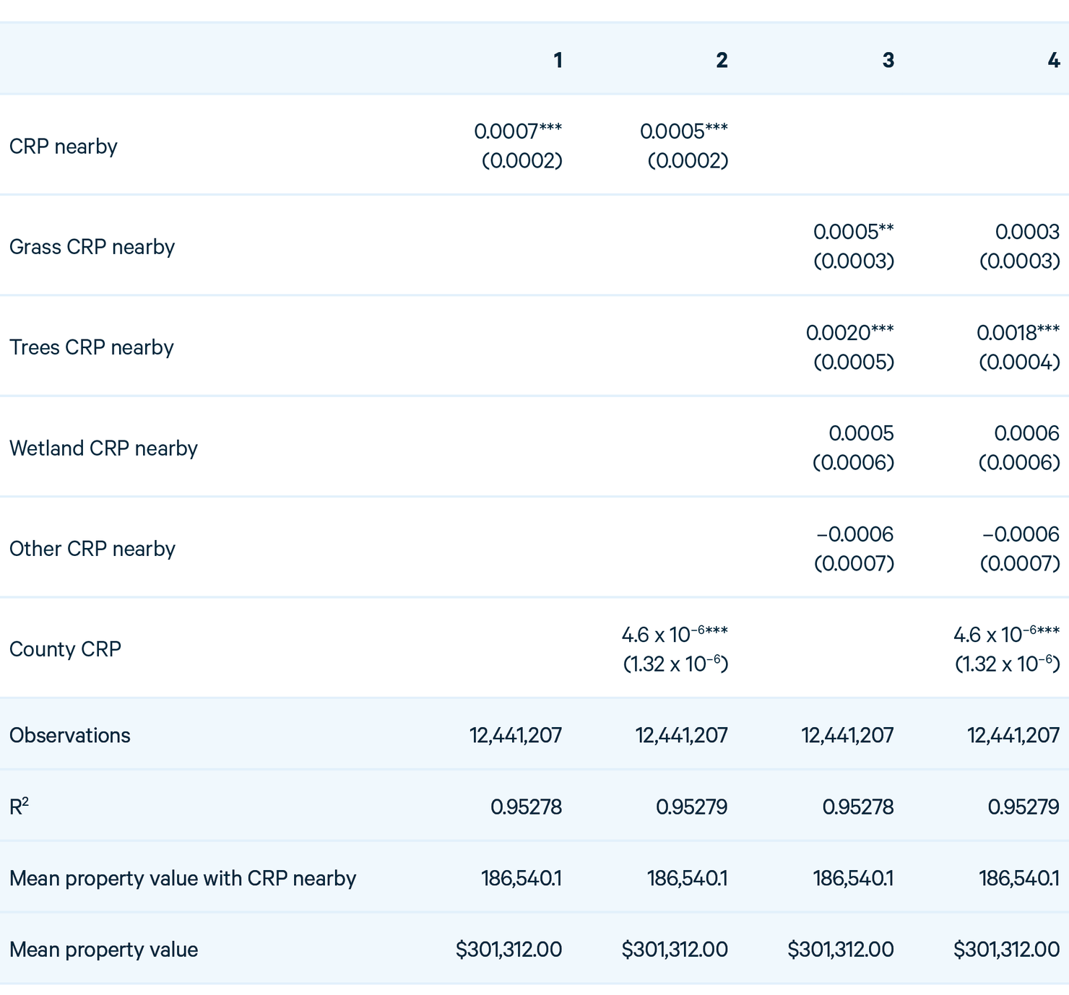Viewport: 1069px width, 995px height.
Task: Click the R² row label
Action: coord(19,807)
